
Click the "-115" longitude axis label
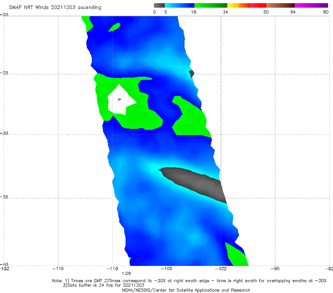coord(58,269)
